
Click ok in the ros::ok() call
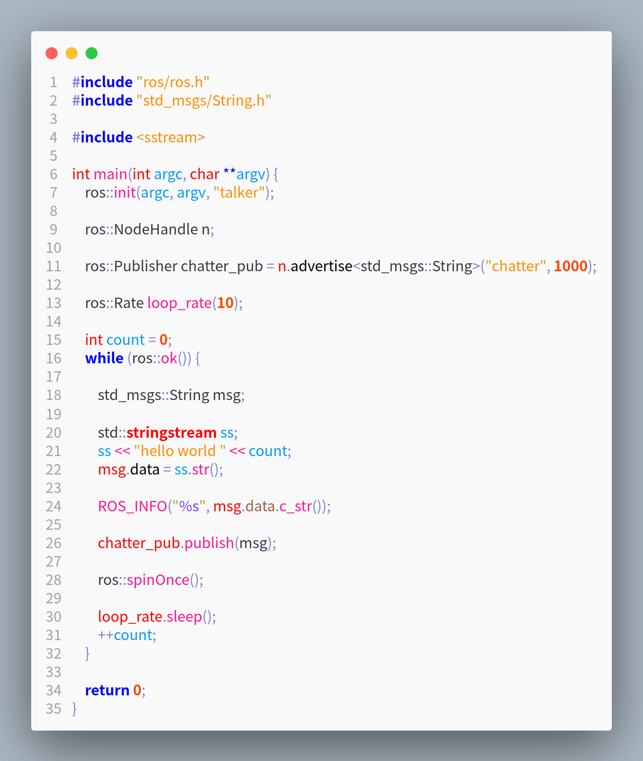pyautogui.click(x=169, y=358)
